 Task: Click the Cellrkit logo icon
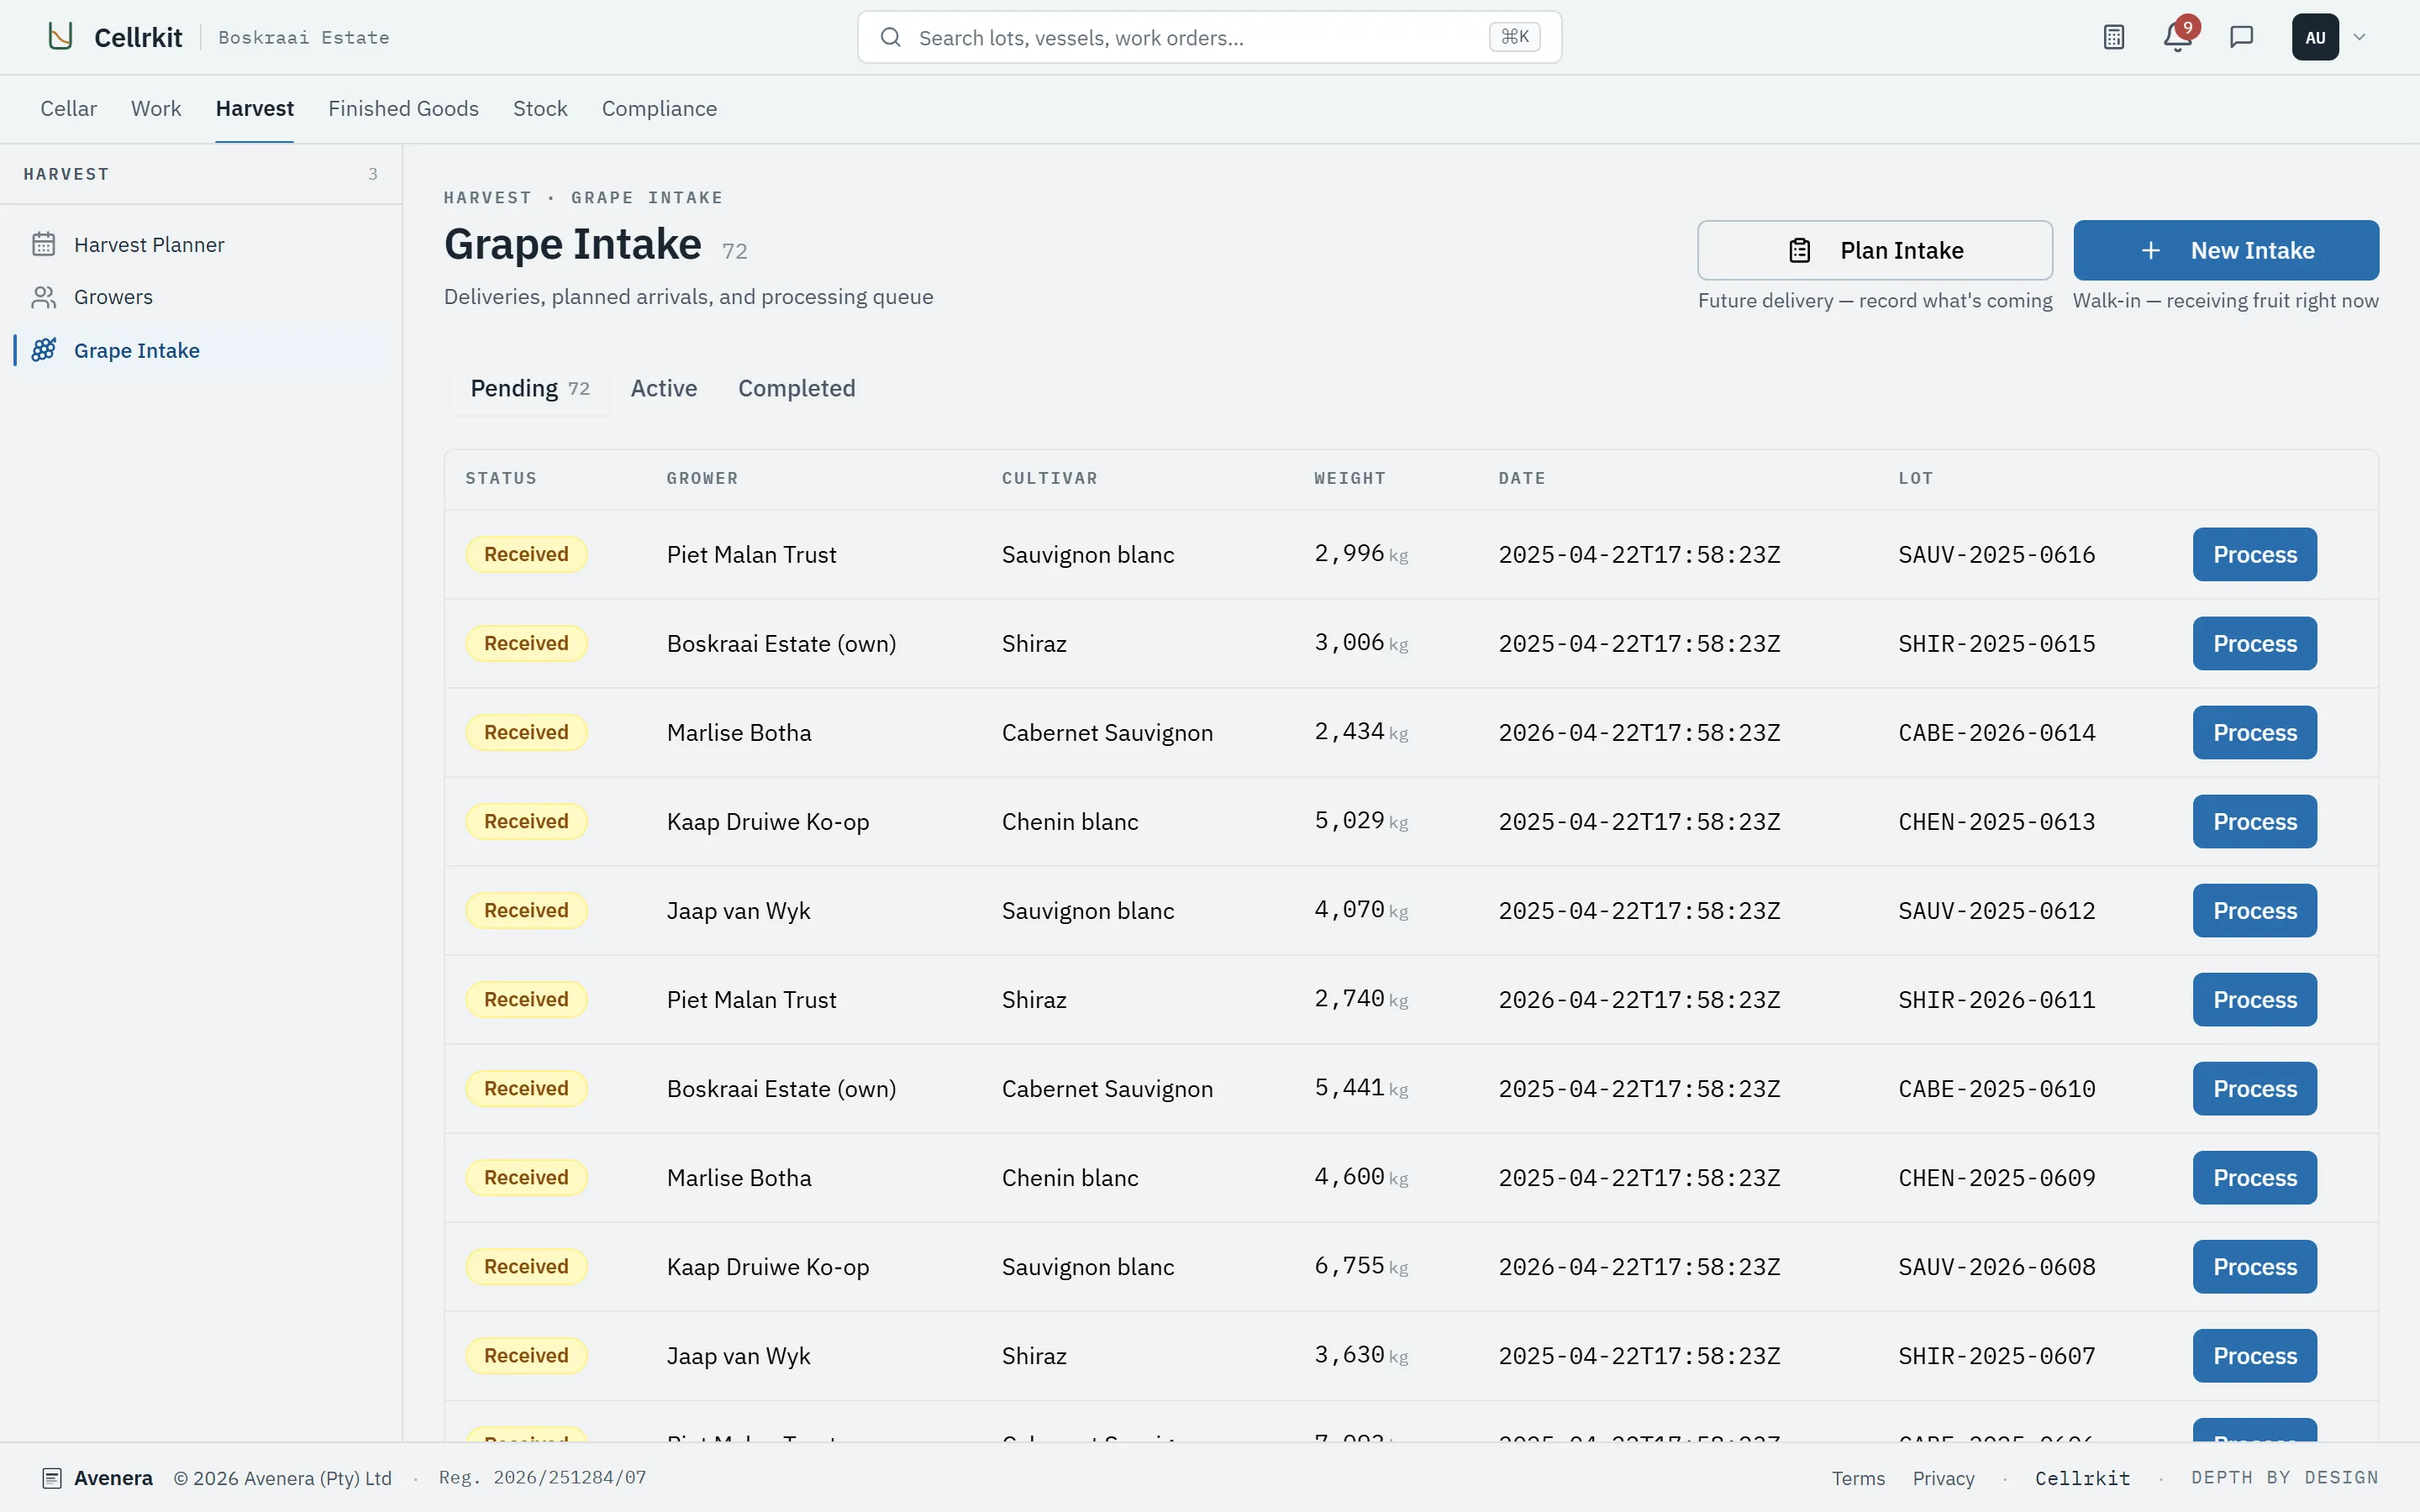point(60,37)
